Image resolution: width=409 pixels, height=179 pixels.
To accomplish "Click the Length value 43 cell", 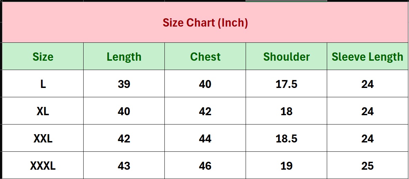I will (x=124, y=166).
